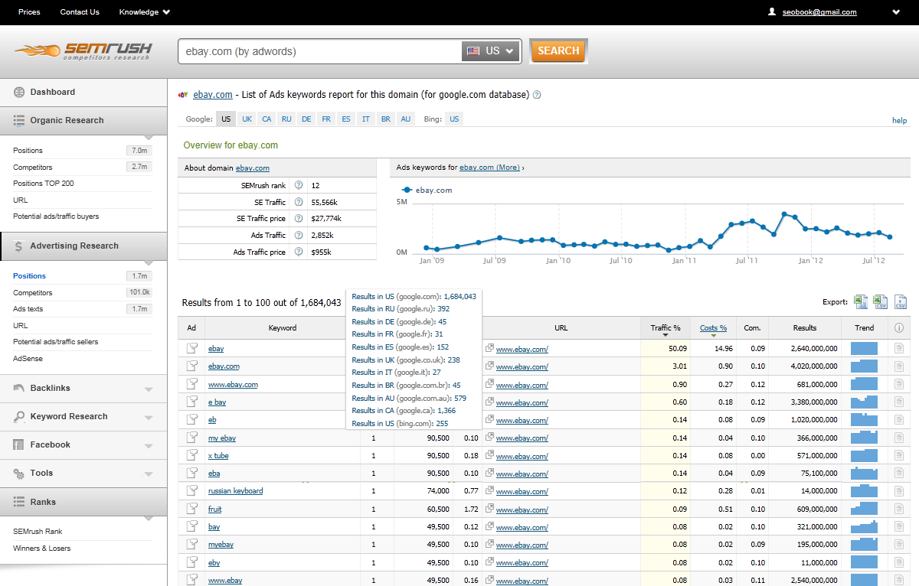The height and width of the screenshot is (586, 919).
Task: Switch to Google RU database tab
Action: pos(286,119)
